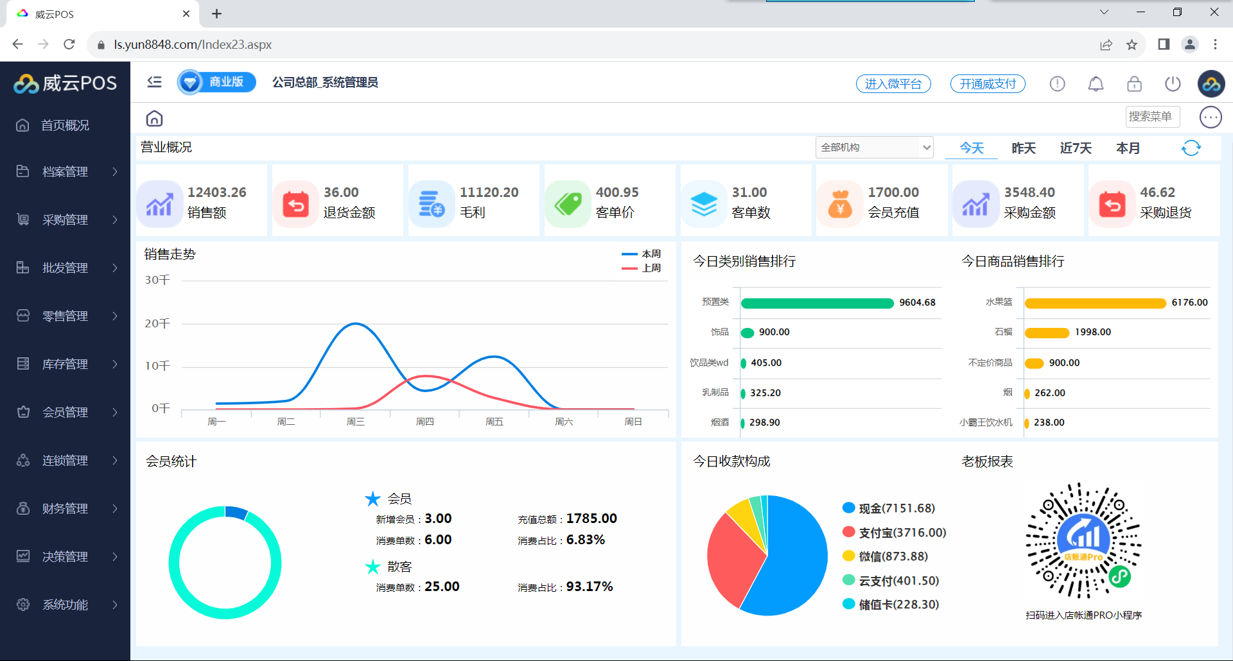Collapse the sidebar using the menu fold icon
Screen dimensions: 1233x661
click(x=154, y=82)
